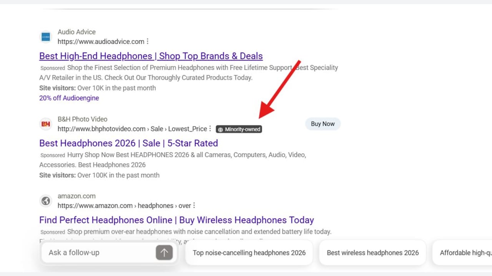The height and width of the screenshot is (276, 492).
Task: Click the bhphotovideo.com Sale Lowest_Price URL
Action: pos(132,129)
